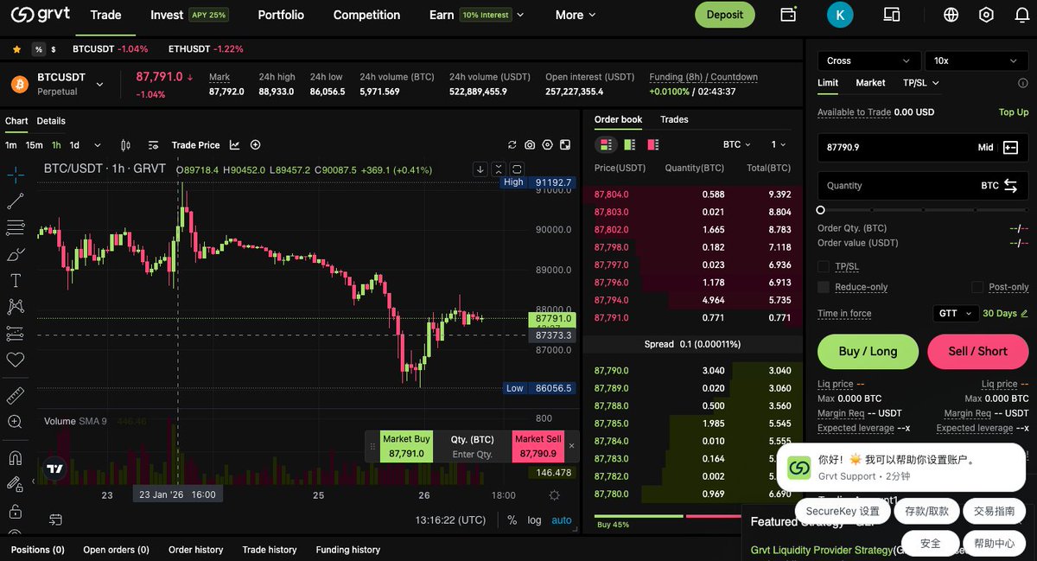Select the ruler measure tool
Viewport: 1037px width, 561px height.
click(16, 396)
